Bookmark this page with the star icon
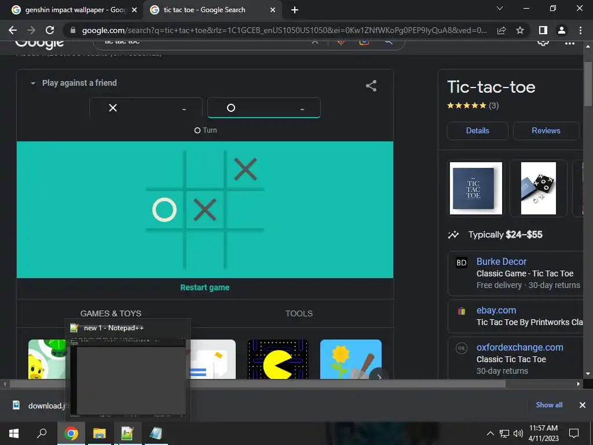593x445 pixels. [x=520, y=30]
